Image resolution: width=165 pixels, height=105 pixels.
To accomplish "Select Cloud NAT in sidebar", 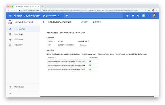I will [x=23, y=45].
